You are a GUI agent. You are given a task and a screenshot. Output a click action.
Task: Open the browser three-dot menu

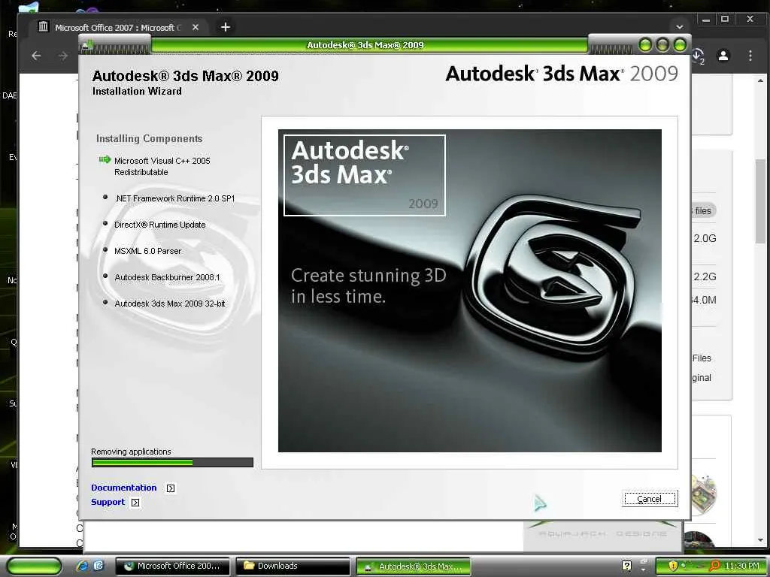click(750, 56)
